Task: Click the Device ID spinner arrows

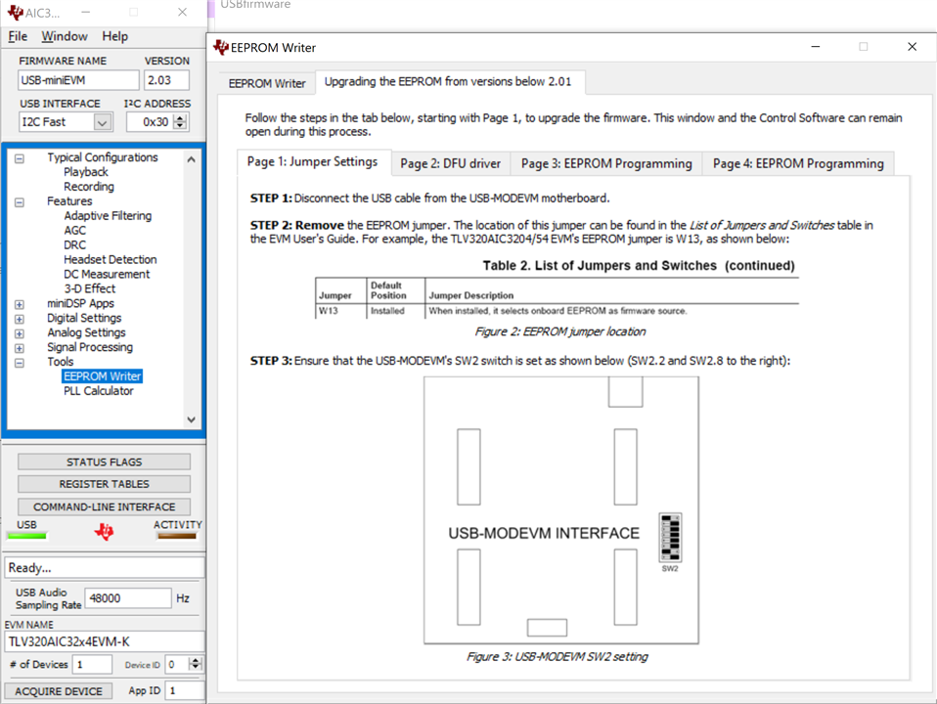Action: [x=196, y=664]
